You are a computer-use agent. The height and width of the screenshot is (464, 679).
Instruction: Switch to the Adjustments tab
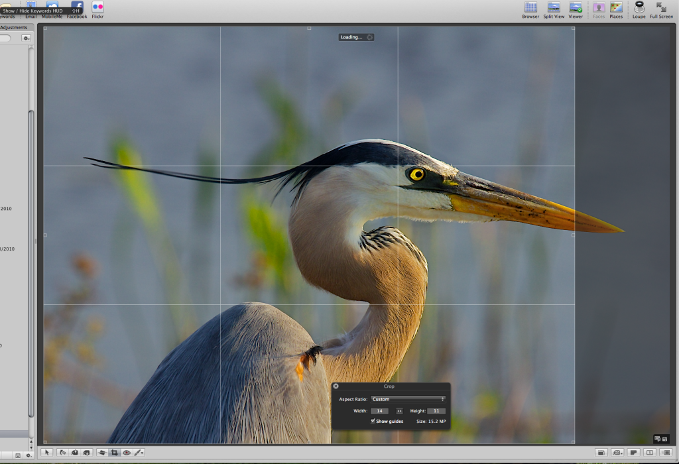point(13,27)
